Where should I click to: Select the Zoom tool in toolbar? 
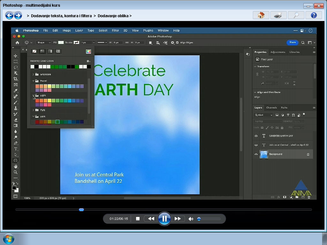15,172
